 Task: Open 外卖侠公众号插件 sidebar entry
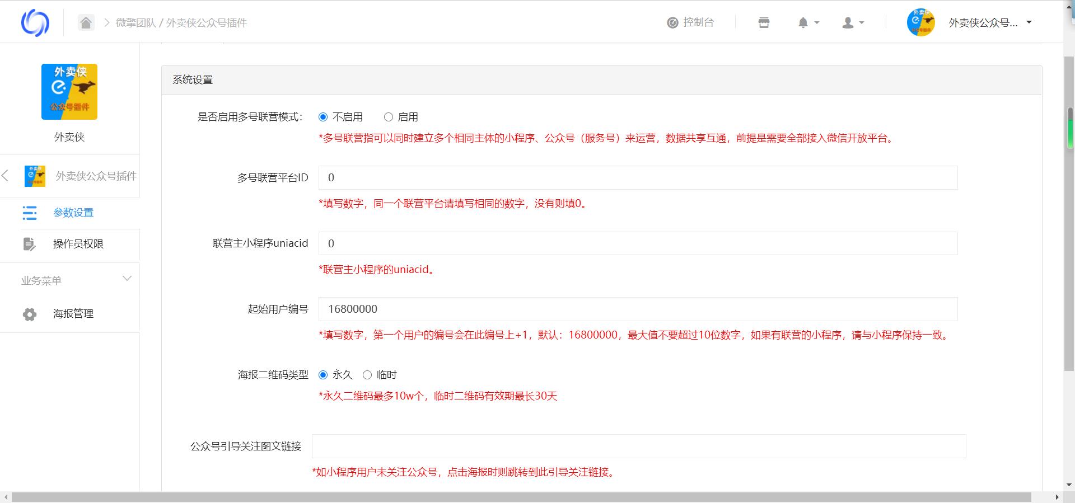click(x=96, y=176)
